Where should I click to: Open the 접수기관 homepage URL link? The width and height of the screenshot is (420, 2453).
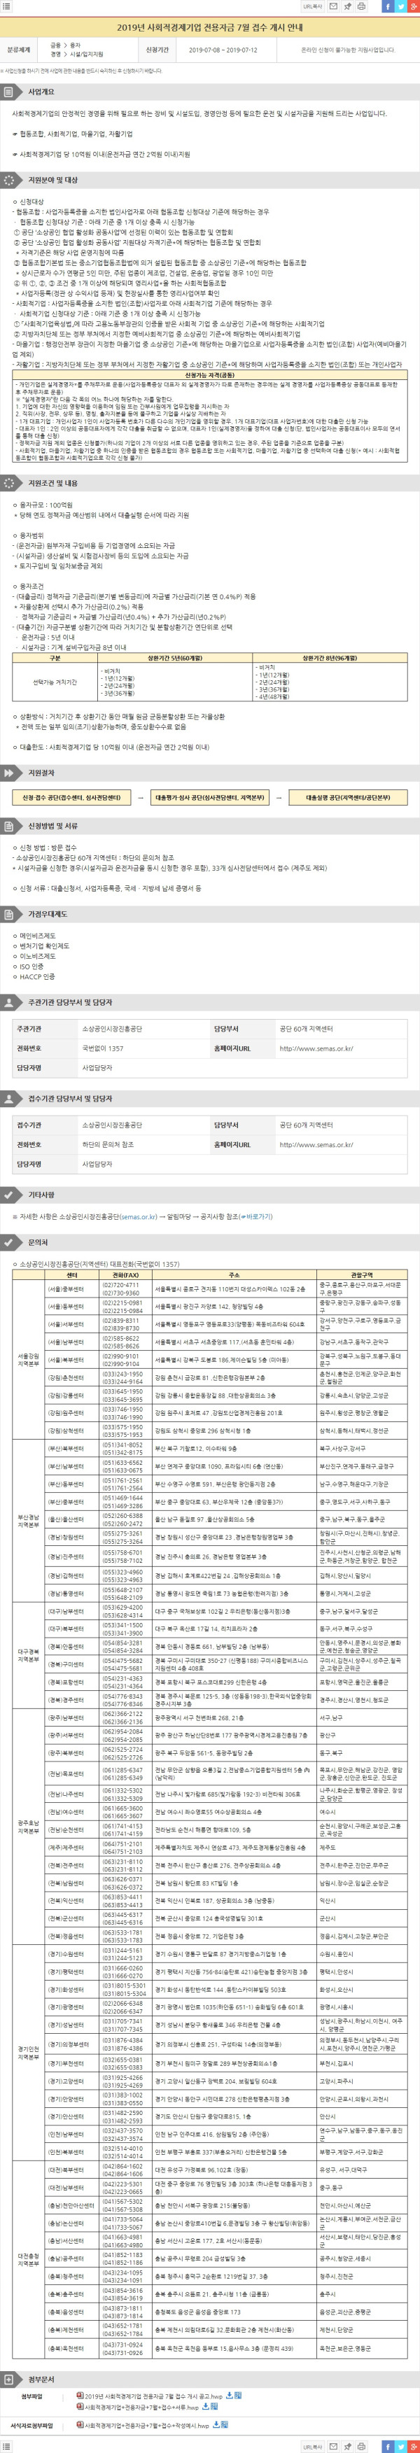pyautogui.click(x=315, y=1144)
